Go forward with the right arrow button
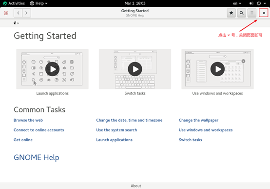 click(26, 13)
